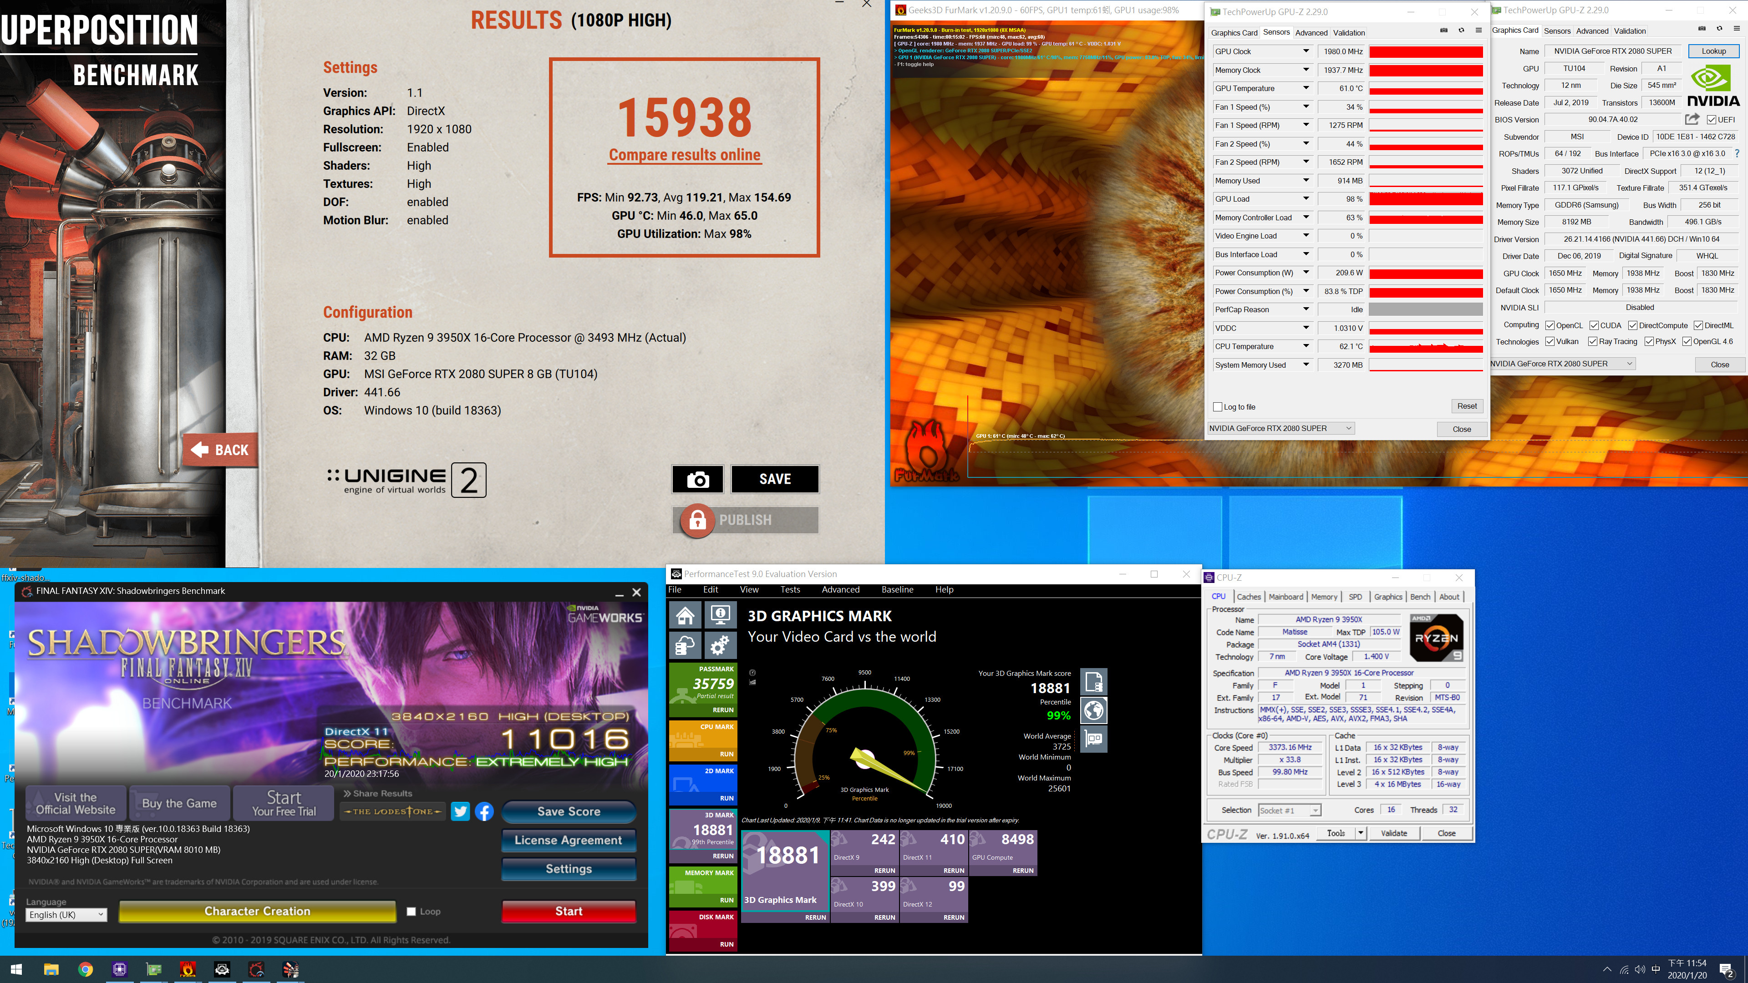Viewport: 1748px width, 983px height.
Task: Switch to CPU-Z Bench tab
Action: 1420,597
